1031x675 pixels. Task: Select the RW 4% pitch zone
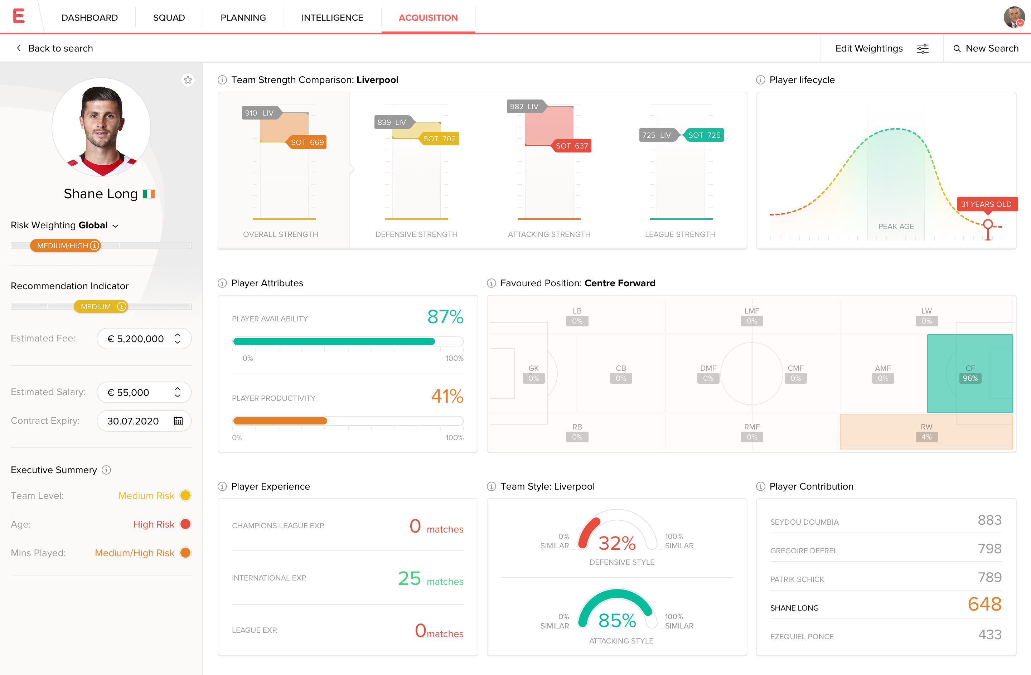(x=926, y=432)
